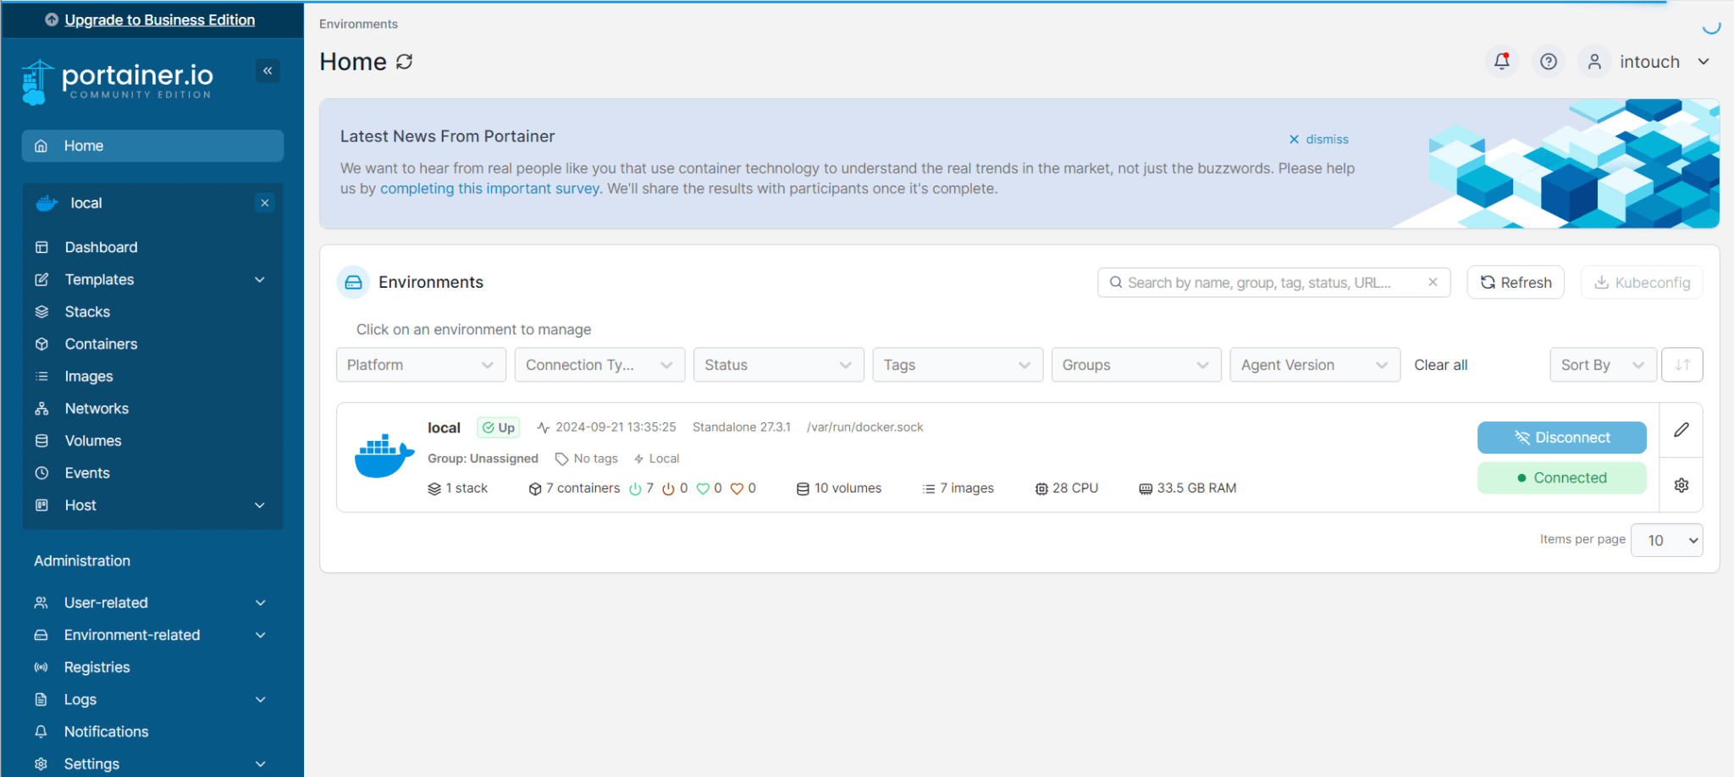Collapse the sidebar with double-arrow icon
The height and width of the screenshot is (777, 1734).
click(x=268, y=71)
